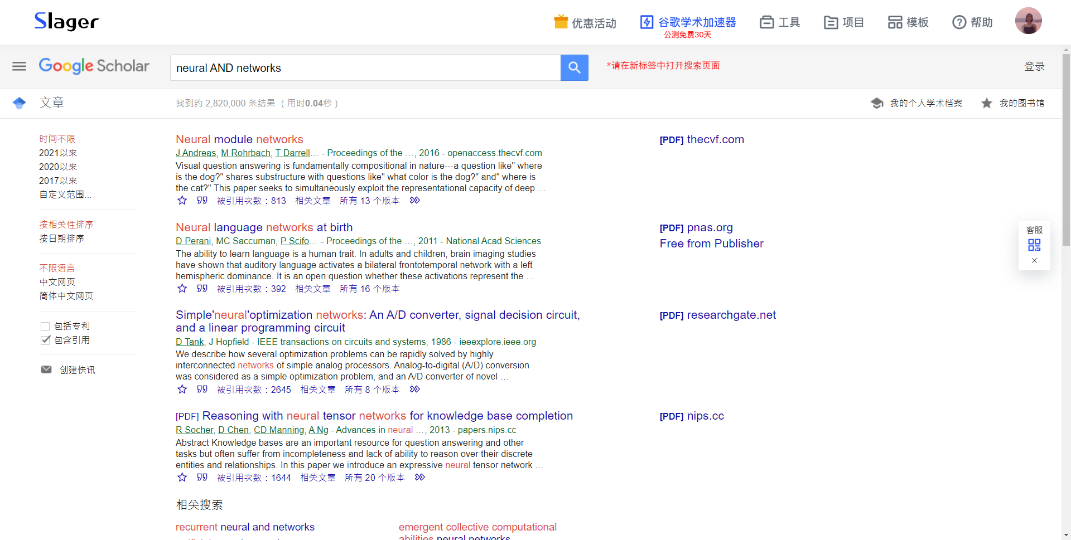This screenshot has height=540, width=1071.
Task: Enable the 包括专利 checkbox
Action: (x=45, y=326)
